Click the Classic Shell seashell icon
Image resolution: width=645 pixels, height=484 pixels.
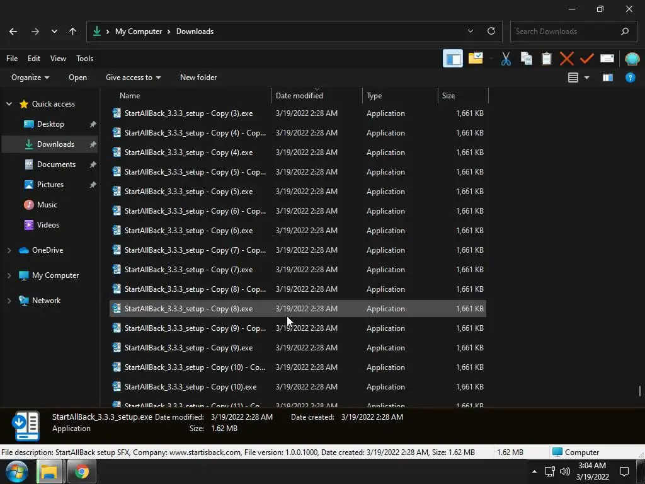point(632,59)
